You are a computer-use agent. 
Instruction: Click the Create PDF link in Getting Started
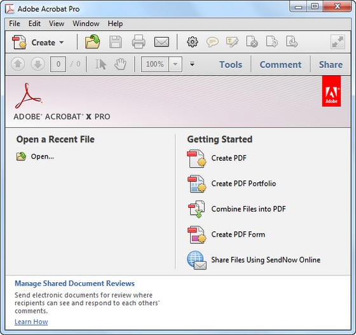tap(229, 158)
